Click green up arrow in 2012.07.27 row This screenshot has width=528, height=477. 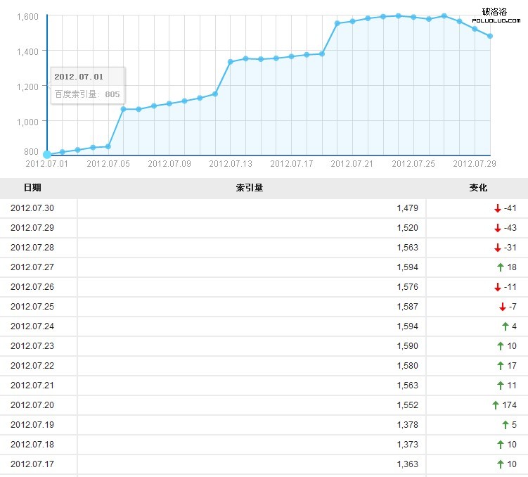[x=501, y=267]
